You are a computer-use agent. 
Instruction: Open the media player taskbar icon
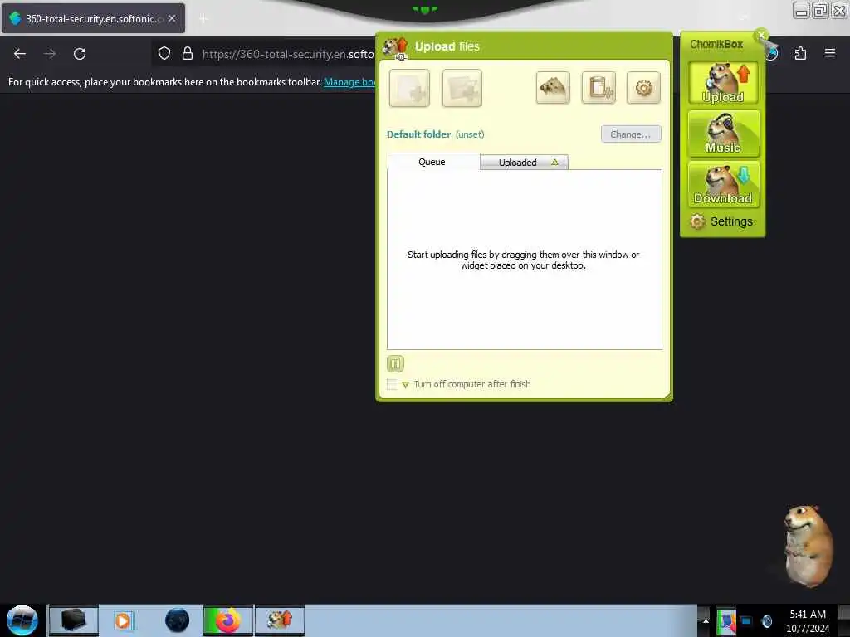click(x=123, y=620)
